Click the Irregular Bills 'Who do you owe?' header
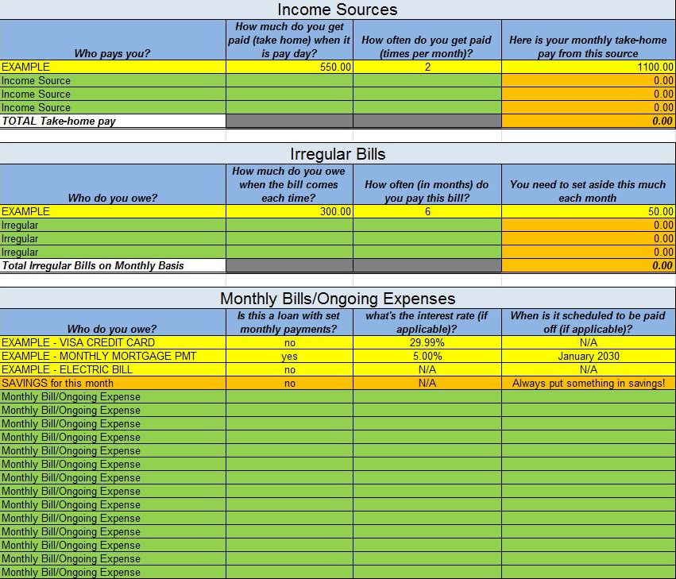The width and height of the screenshot is (676, 579). (113, 184)
